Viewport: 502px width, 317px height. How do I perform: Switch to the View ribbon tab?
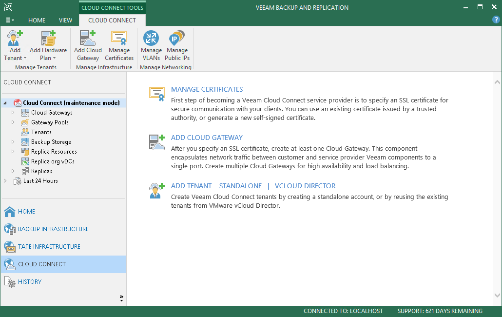pyautogui.click(x=65, y=20)
